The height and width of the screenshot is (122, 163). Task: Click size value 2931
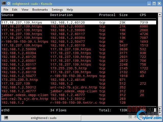[123, 57]
